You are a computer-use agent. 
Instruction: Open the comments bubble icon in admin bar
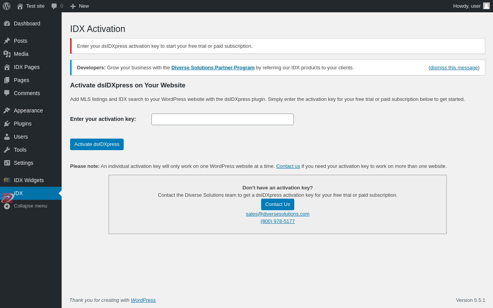click(54, 6)
